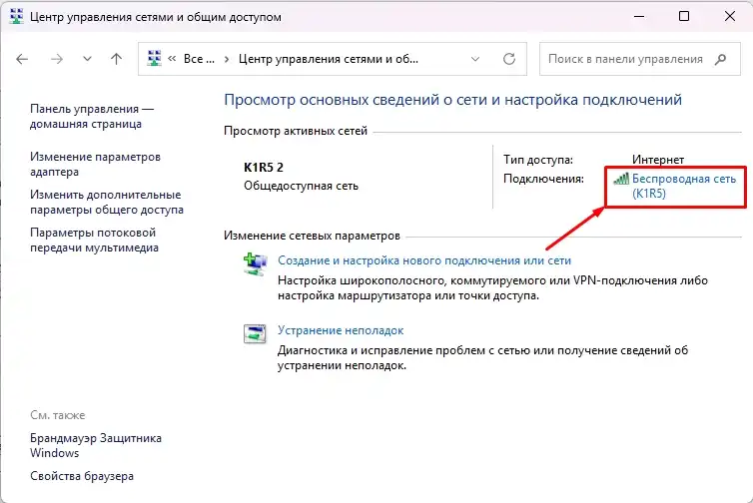Click the heading "Просмотр основных сведений о сети"
Viewport: 753px width, 503px height.
click(x=452, y=100)
